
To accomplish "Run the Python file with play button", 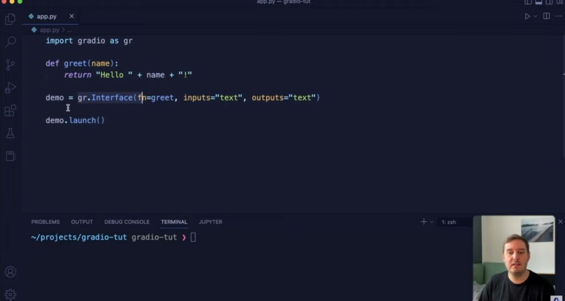I will 527,16.
